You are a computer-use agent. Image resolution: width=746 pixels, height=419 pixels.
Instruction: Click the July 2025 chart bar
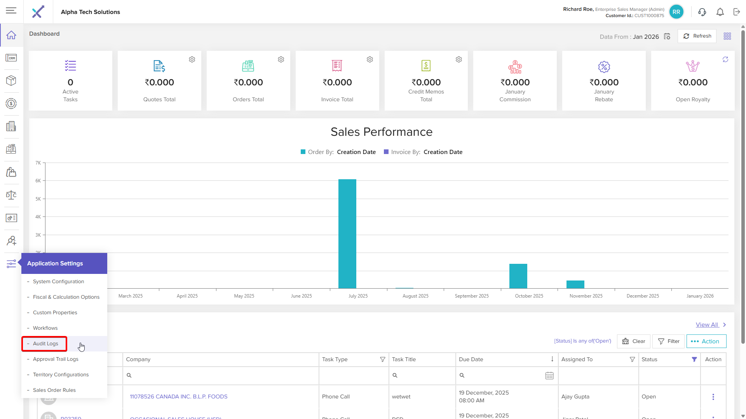coord(347,234)
